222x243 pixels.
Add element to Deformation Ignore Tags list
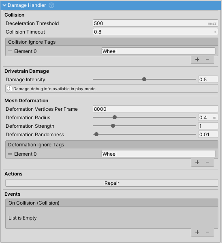pos(197,162)
